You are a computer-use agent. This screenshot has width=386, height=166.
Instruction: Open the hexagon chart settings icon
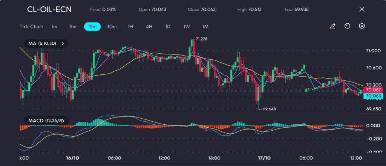[361, 26]
